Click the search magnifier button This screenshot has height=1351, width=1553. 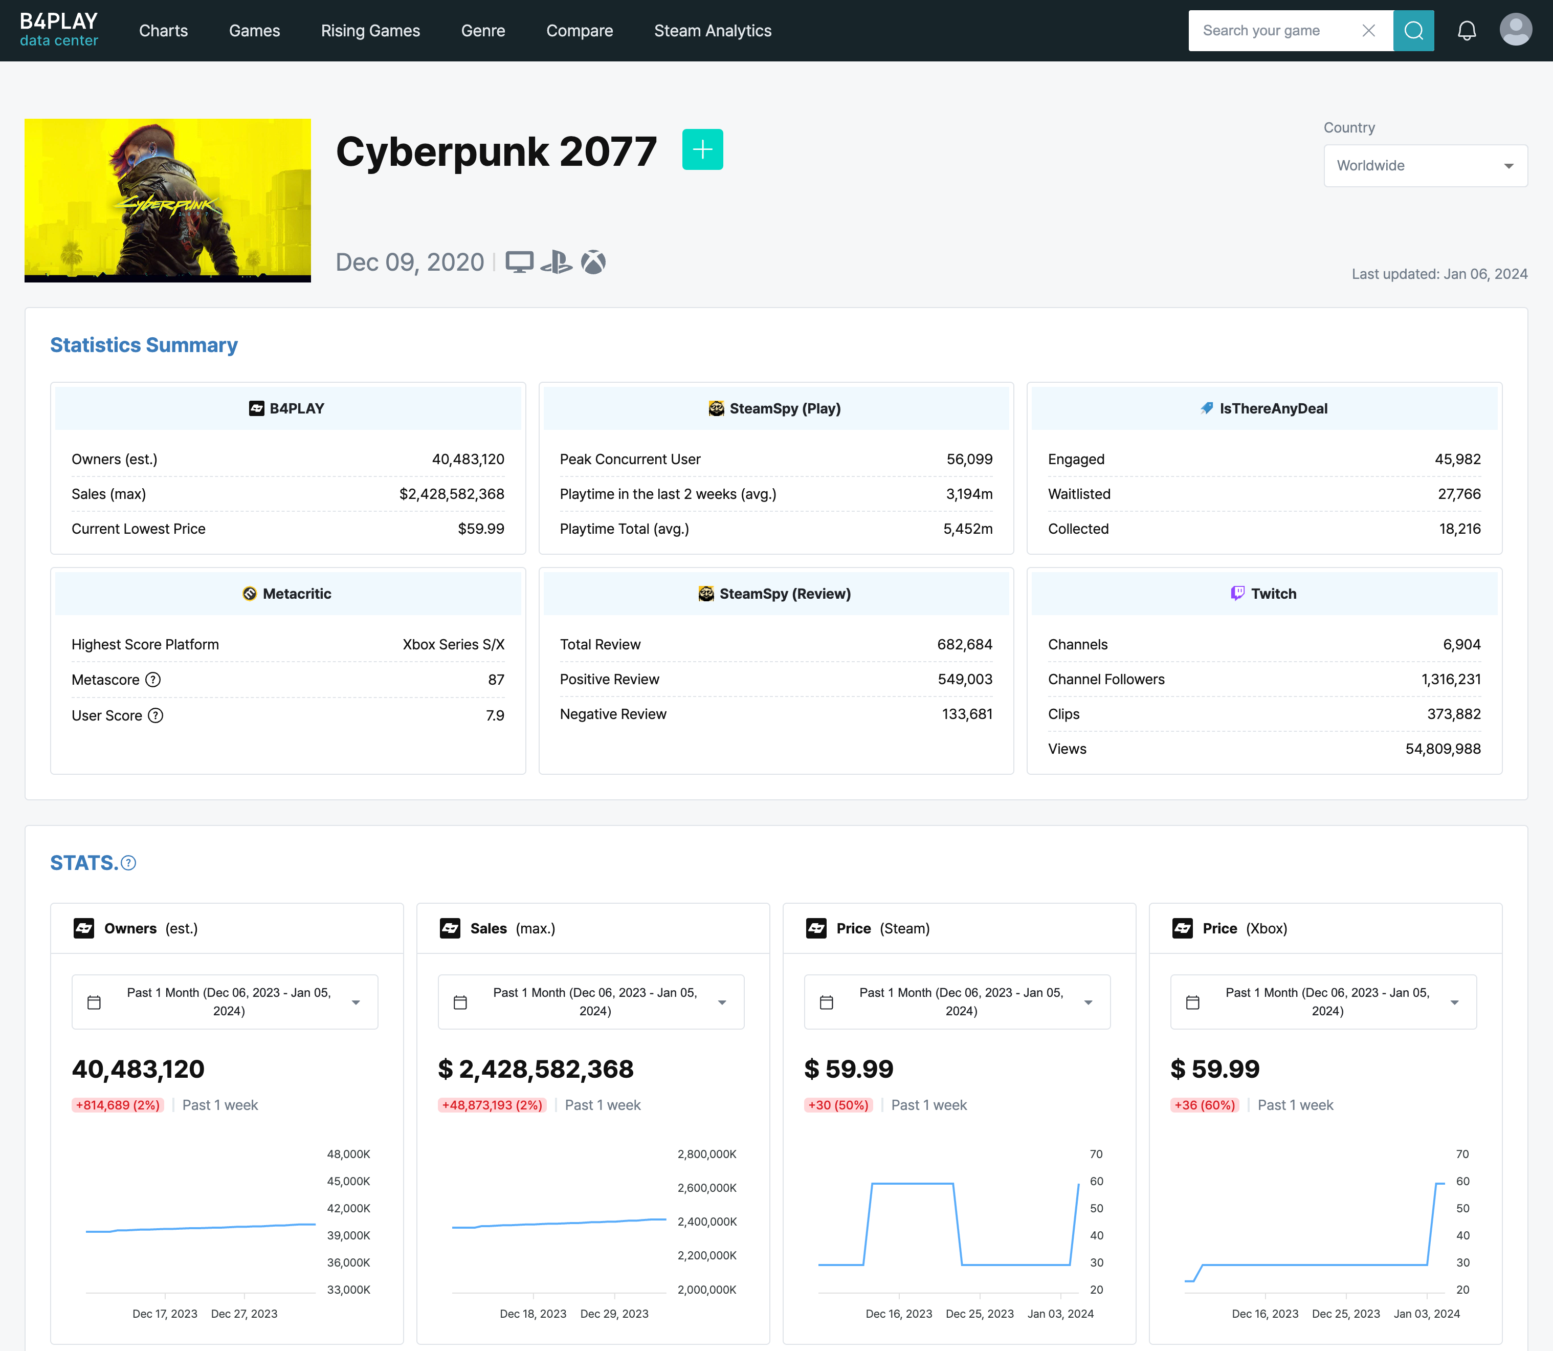tap(1413, 30)
